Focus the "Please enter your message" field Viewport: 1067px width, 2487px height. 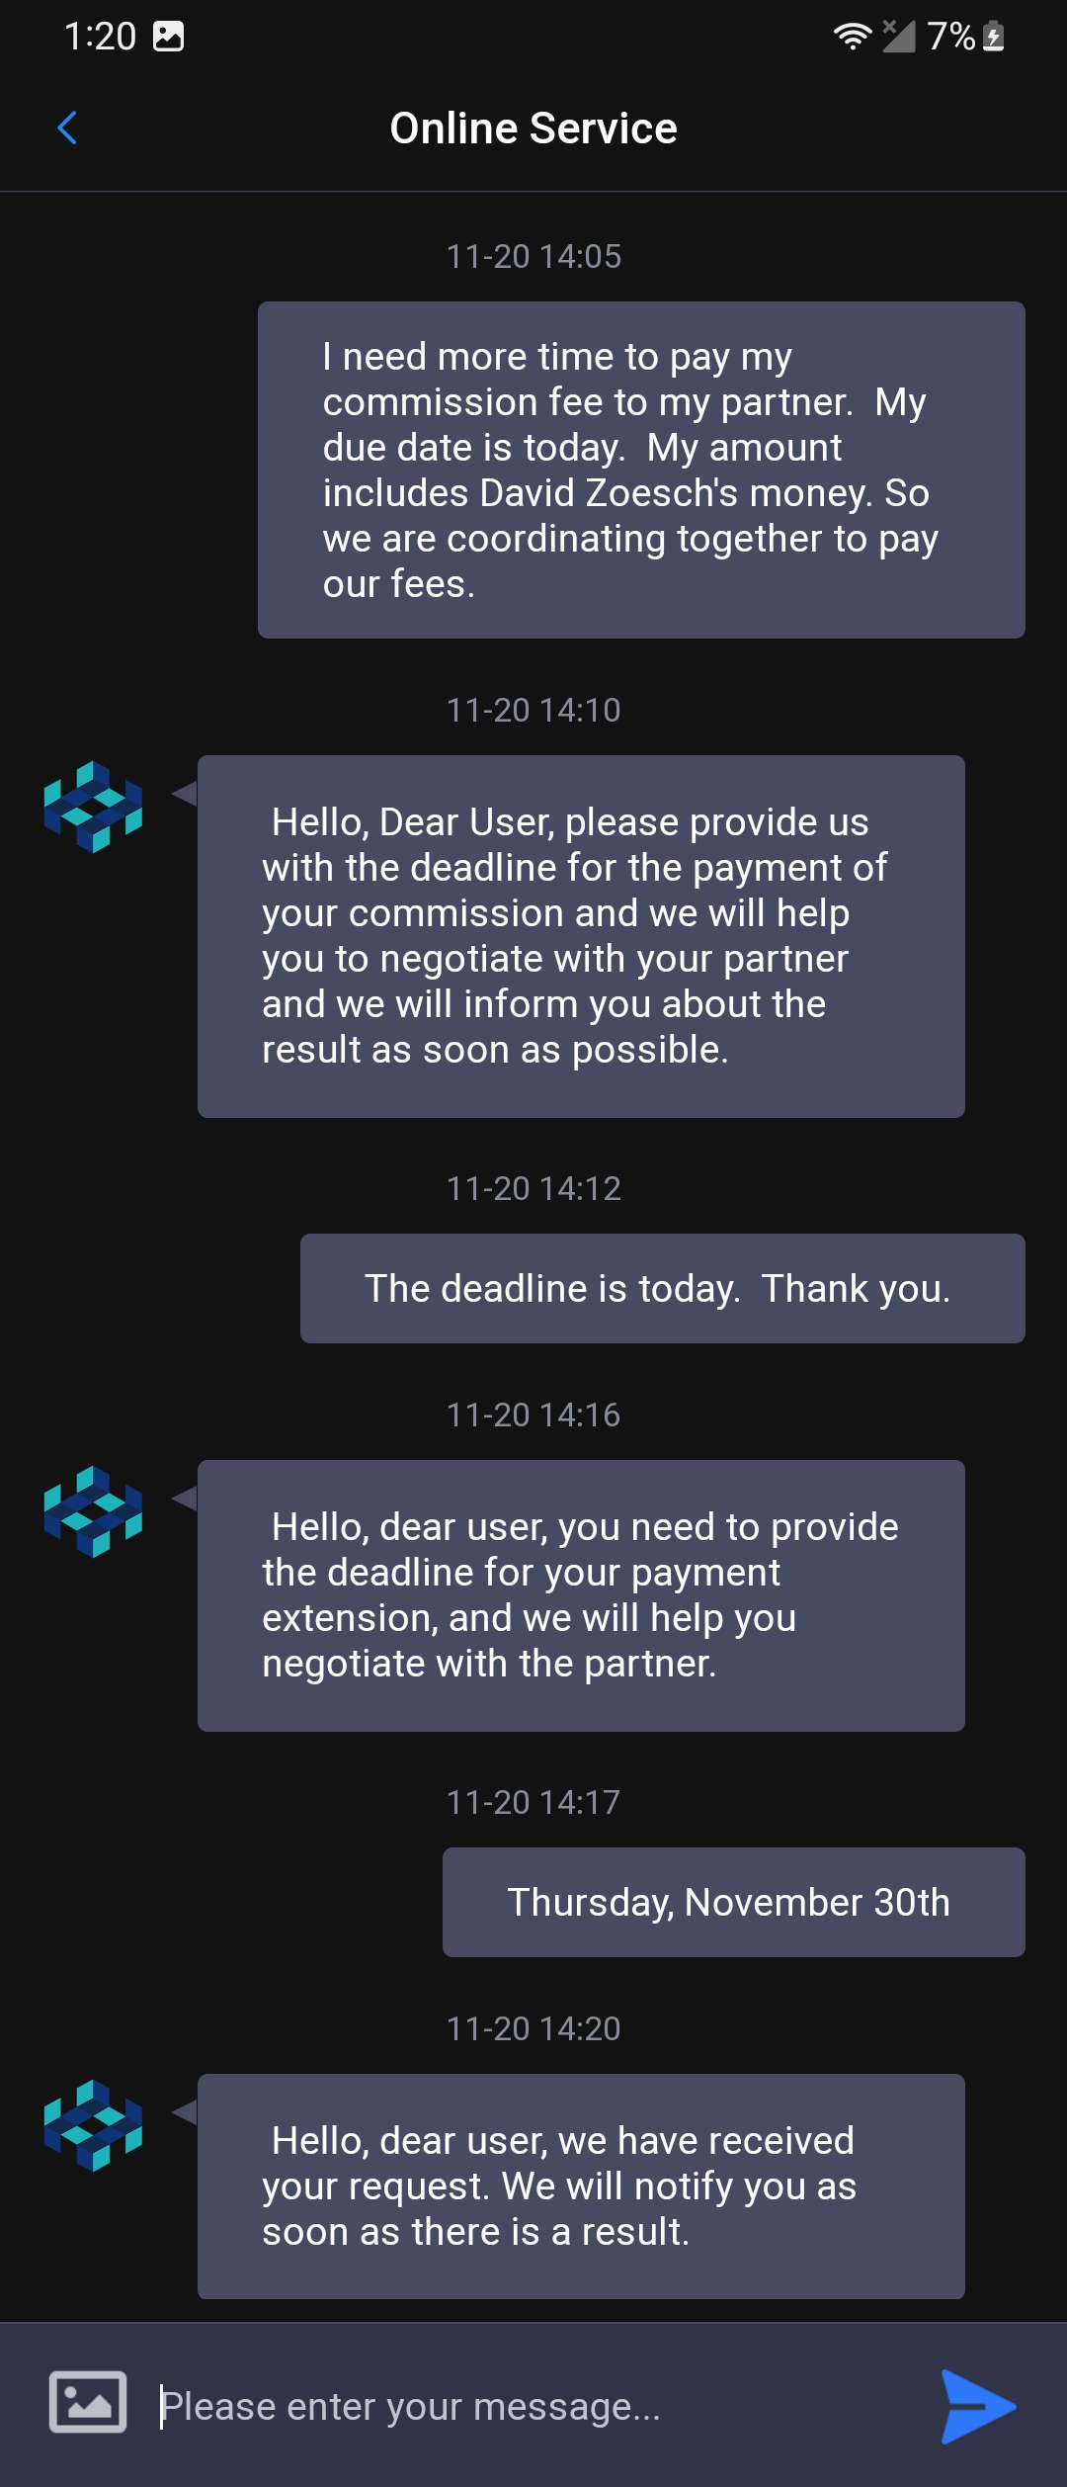coord(533,2406)
